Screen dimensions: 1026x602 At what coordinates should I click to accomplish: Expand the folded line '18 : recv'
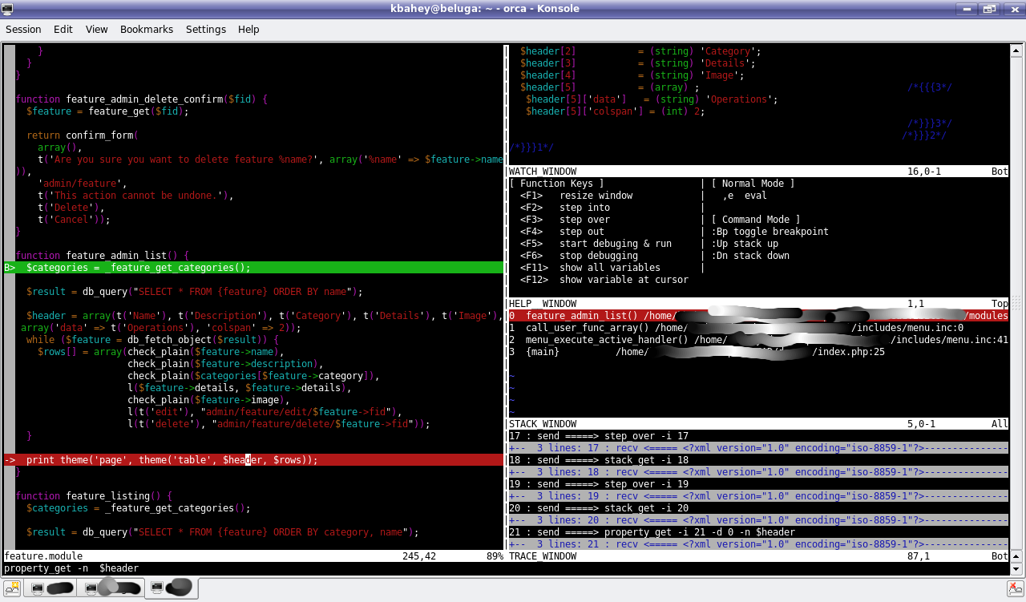(758, 472)
